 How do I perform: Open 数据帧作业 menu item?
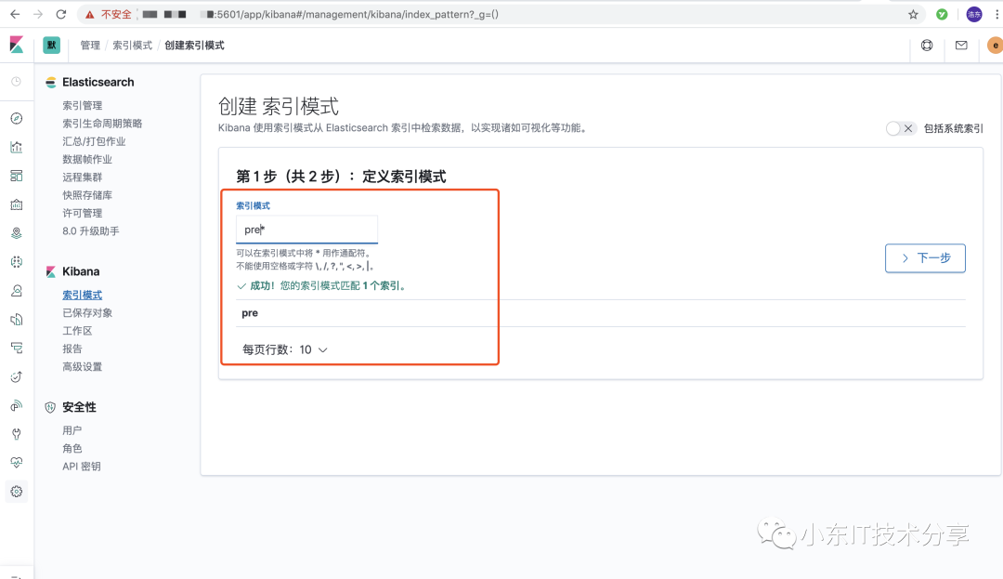tap(87, 159)
